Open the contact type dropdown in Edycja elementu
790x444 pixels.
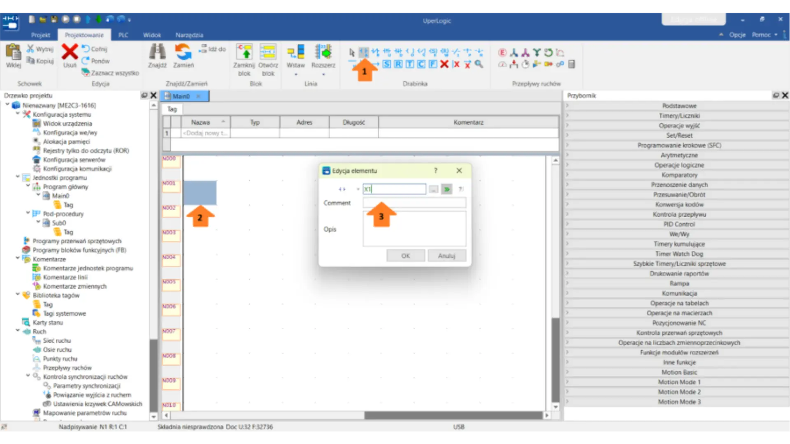358,189
